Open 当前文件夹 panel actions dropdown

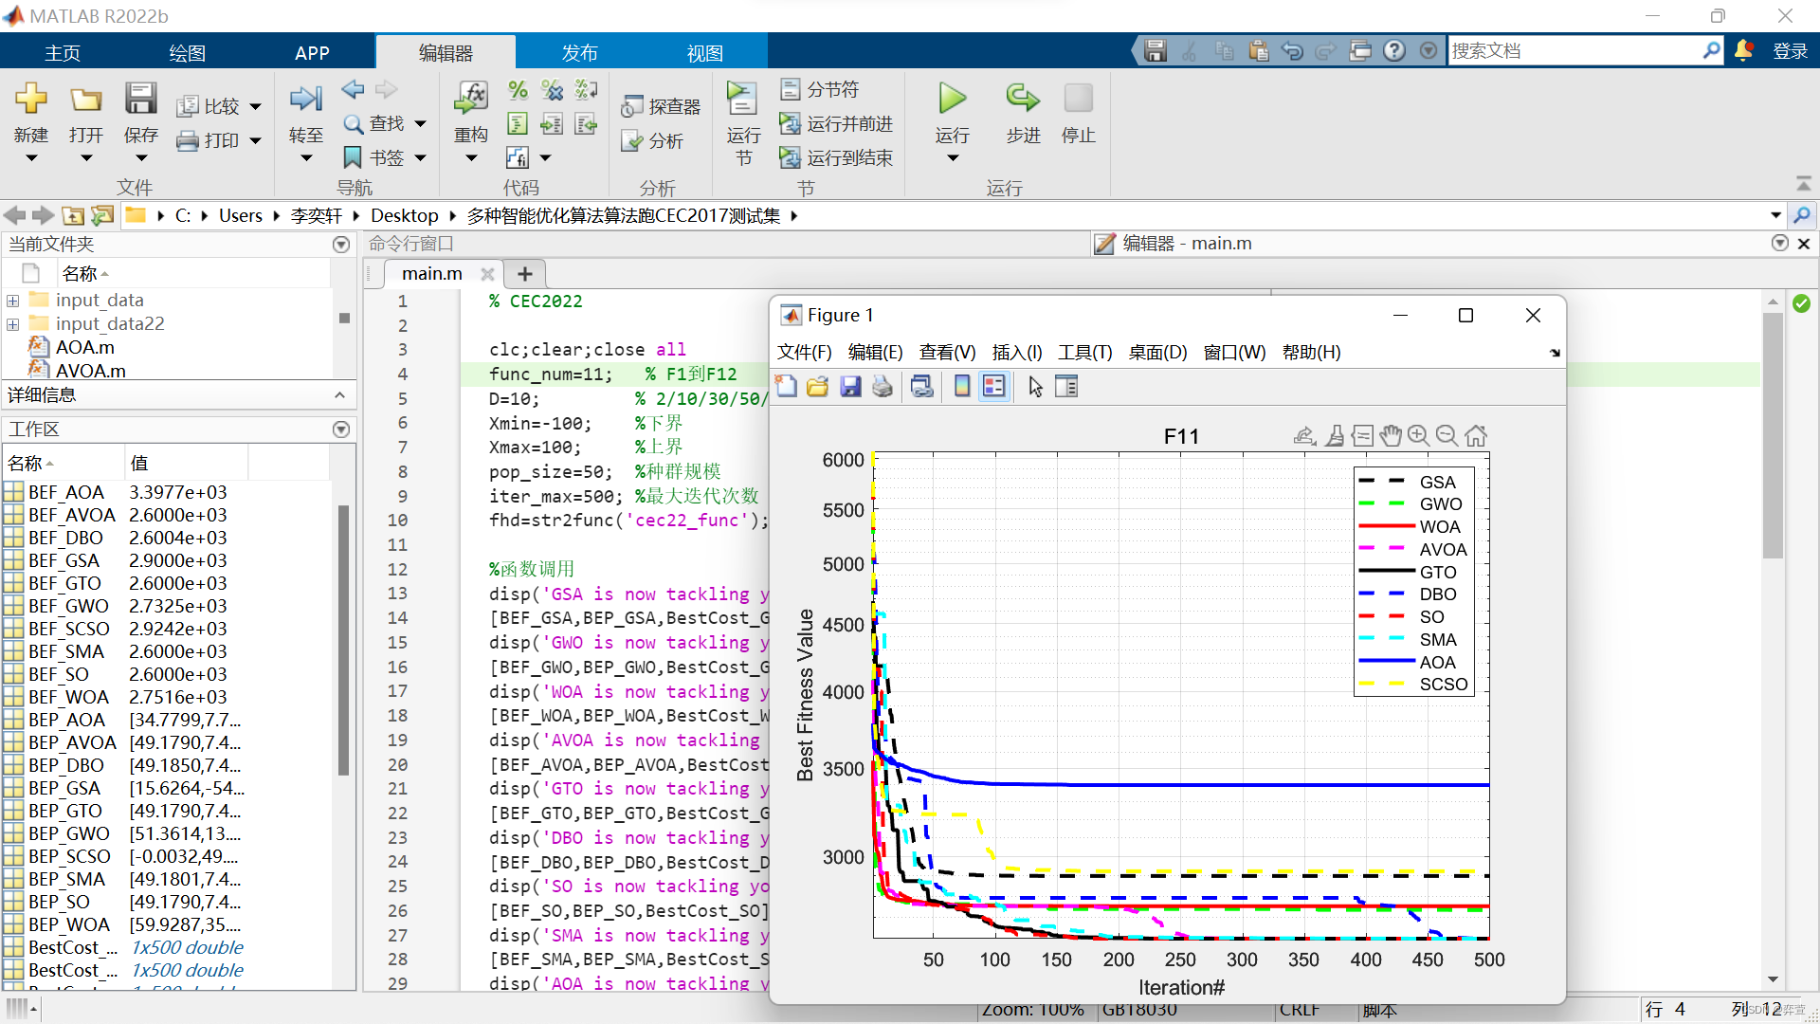point(341,245)
